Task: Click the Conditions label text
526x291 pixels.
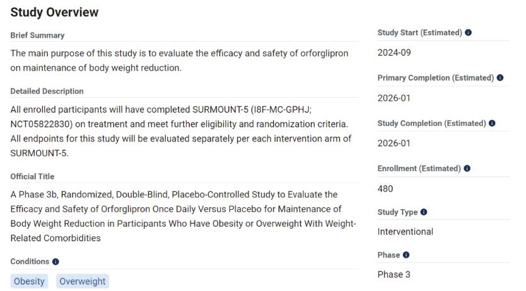Action: click(x=30, y=261)
